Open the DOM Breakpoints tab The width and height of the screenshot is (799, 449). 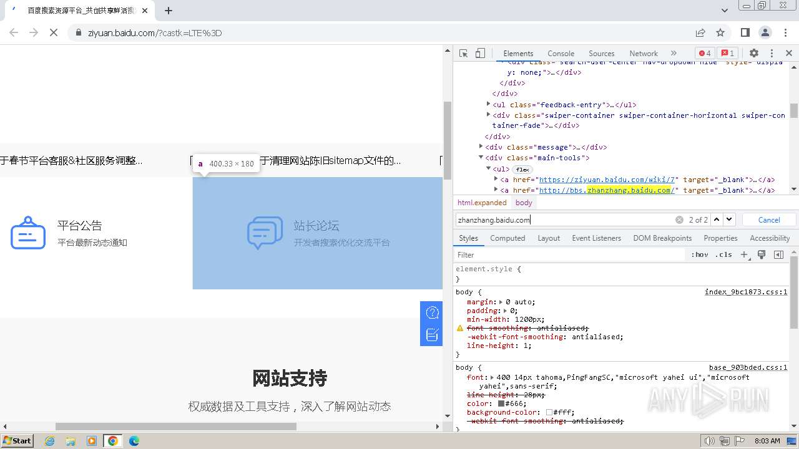[662, 238]
